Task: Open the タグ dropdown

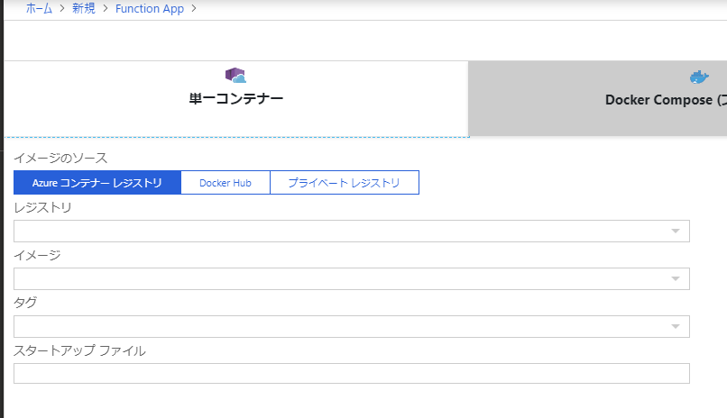Action: coord(352,326)
